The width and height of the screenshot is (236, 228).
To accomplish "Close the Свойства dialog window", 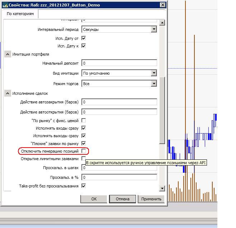I will point(162,5).
